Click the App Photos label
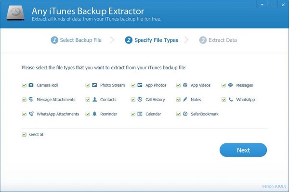 click(x=156, y=85)
